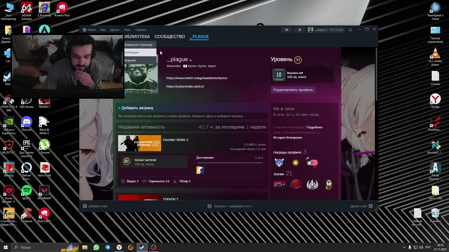
Task: Open Друзья и чат in Steam footer
Action: (x=361, y=206)
